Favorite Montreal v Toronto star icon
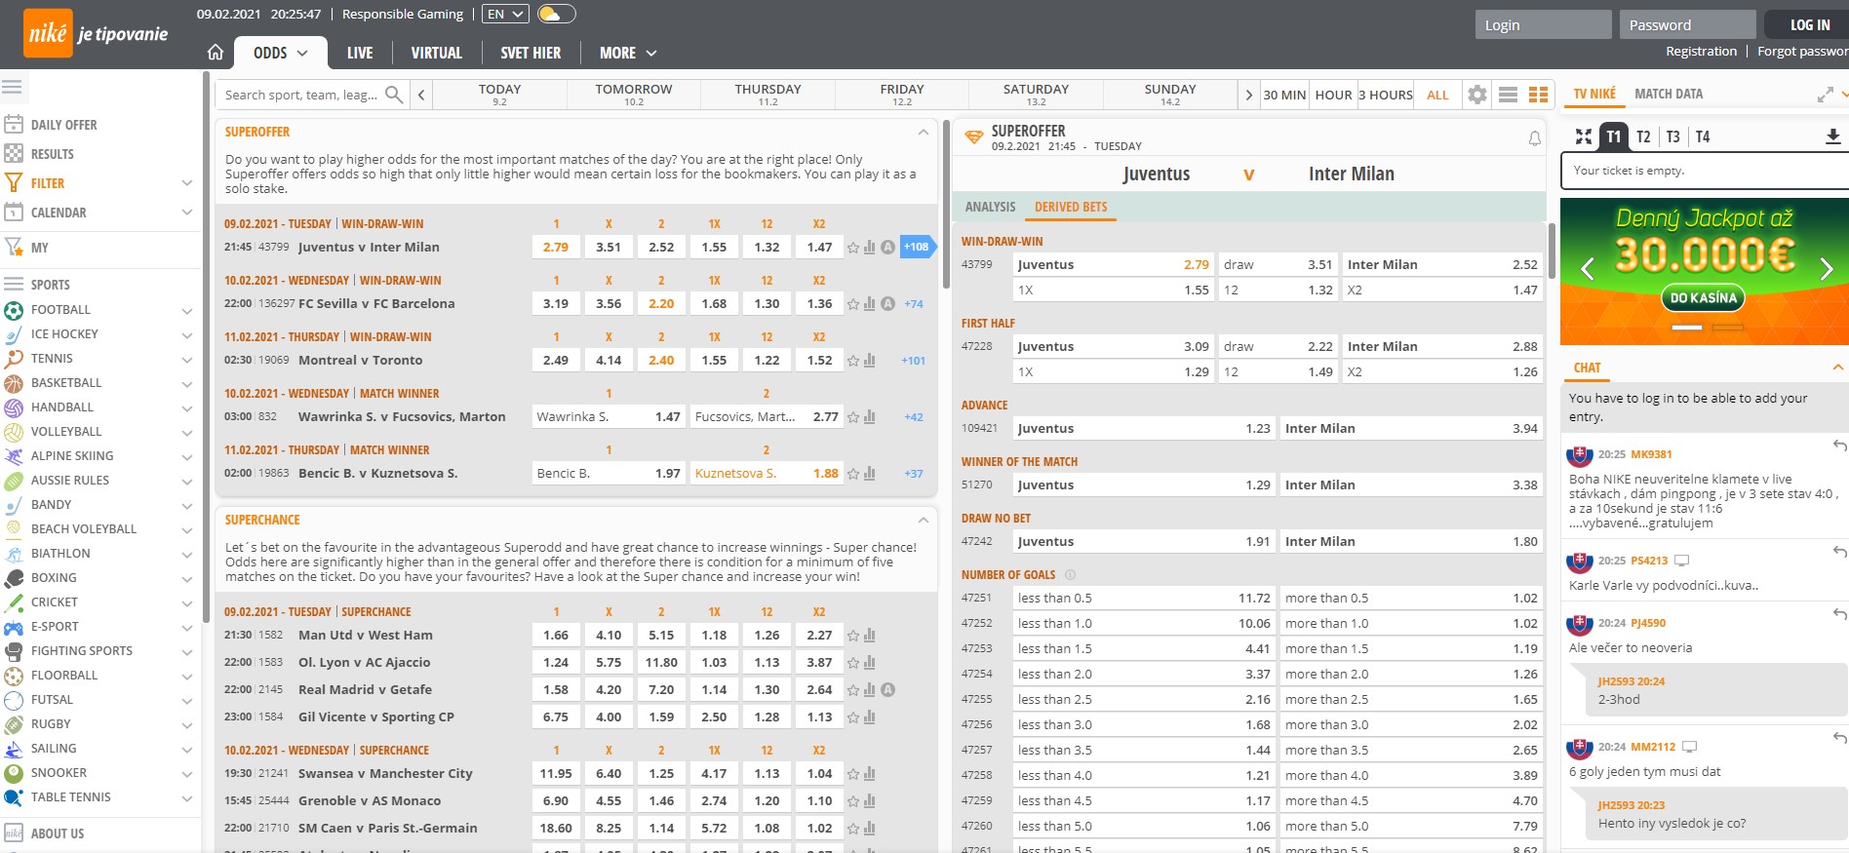The image size is (1849, 853). (853, 361)
